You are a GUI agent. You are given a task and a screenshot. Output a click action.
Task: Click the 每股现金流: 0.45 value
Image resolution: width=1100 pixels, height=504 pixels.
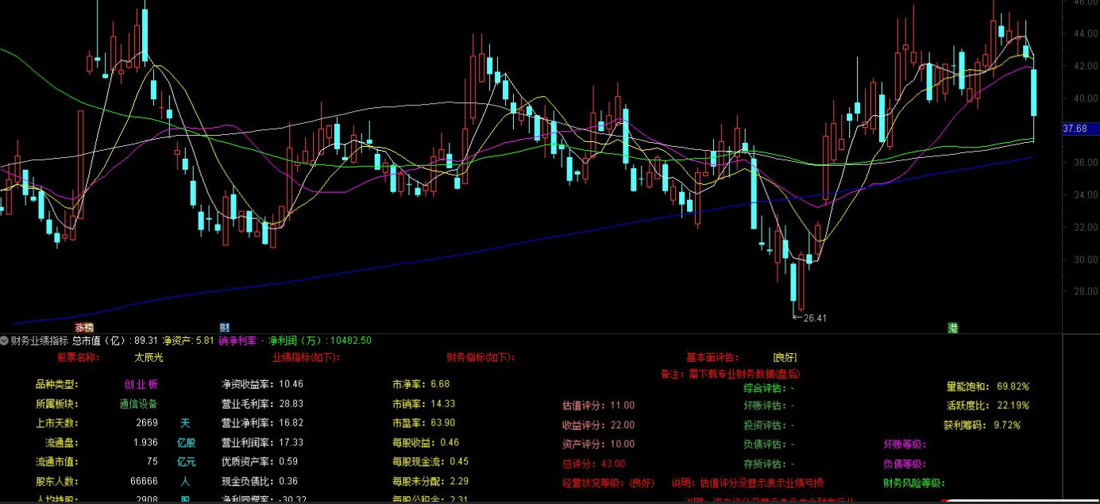pyautogui.click(x=430, y=462)
